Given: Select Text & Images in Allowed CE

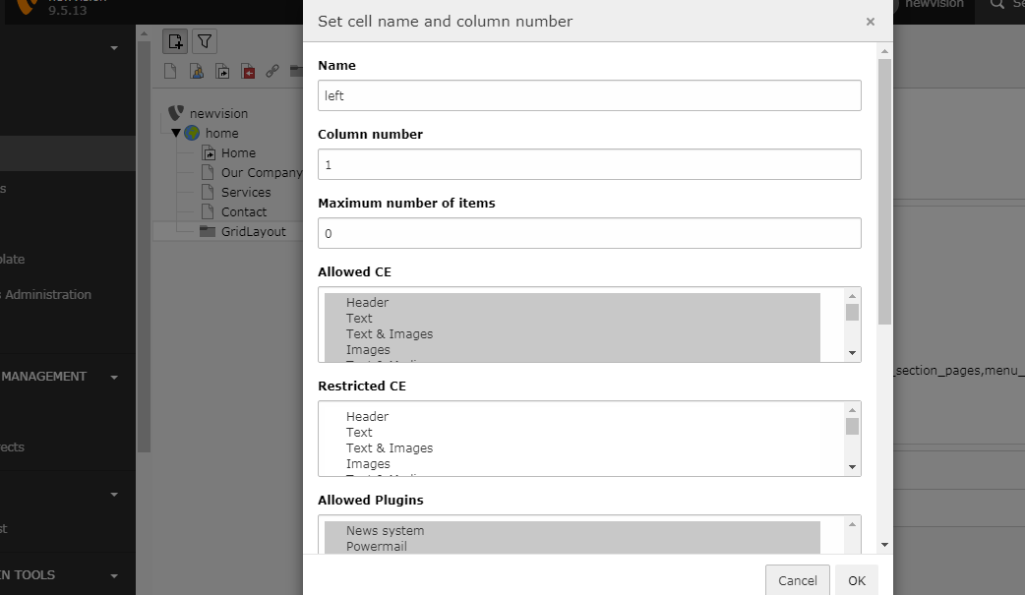Looking at the screenshot, I should (x=390, y=333).
